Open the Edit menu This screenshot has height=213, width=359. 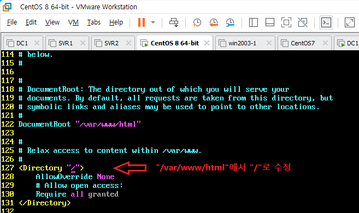[x=31, y=22]
